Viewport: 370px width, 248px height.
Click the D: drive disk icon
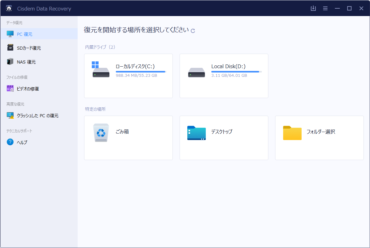pyautogui.click(x=196, y=72)
